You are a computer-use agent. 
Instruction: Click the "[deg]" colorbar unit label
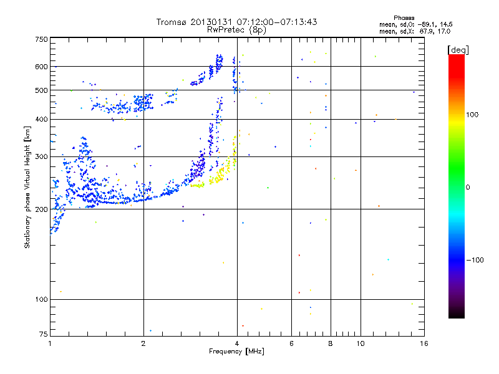(458, 50)
